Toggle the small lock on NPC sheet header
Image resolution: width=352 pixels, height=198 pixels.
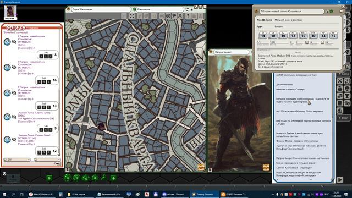click(328, 12)
